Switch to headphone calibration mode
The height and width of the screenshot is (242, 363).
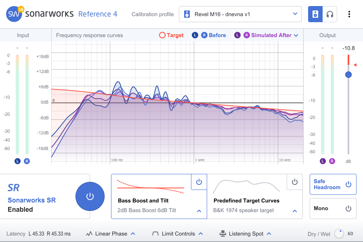click(x=329, y=14)
